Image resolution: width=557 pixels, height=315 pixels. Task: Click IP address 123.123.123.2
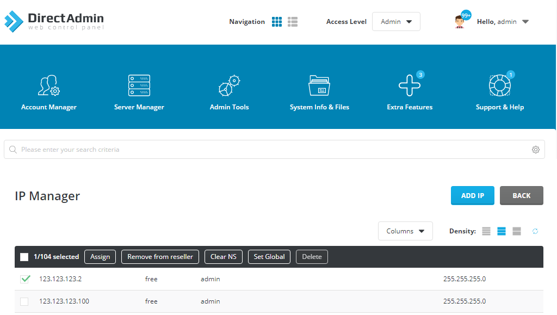click(x=60, y=279)
